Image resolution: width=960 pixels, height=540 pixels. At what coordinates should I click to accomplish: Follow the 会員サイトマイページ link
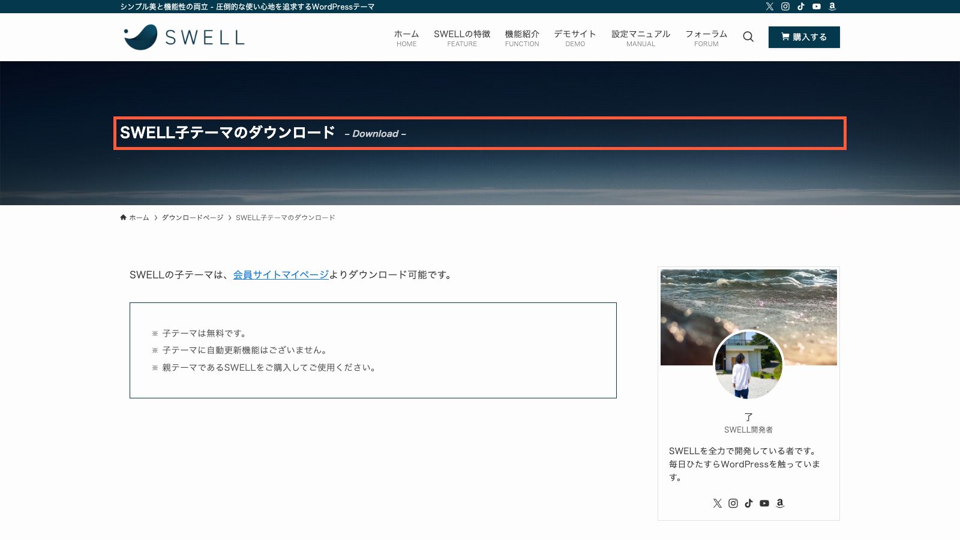(x=281, y=275)
